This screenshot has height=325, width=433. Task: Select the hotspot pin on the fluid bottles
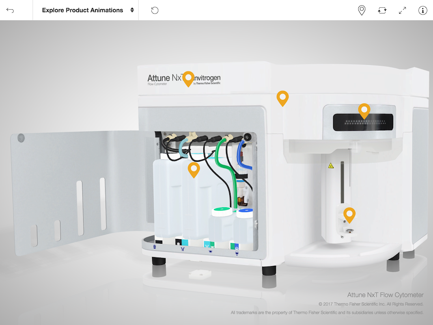tap(194, 170)
